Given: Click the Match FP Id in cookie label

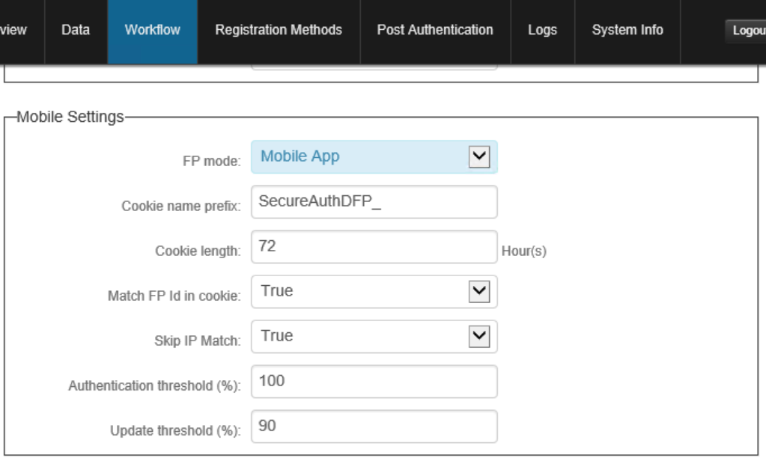Looking at the screenshot, I should tap(174, 296).
